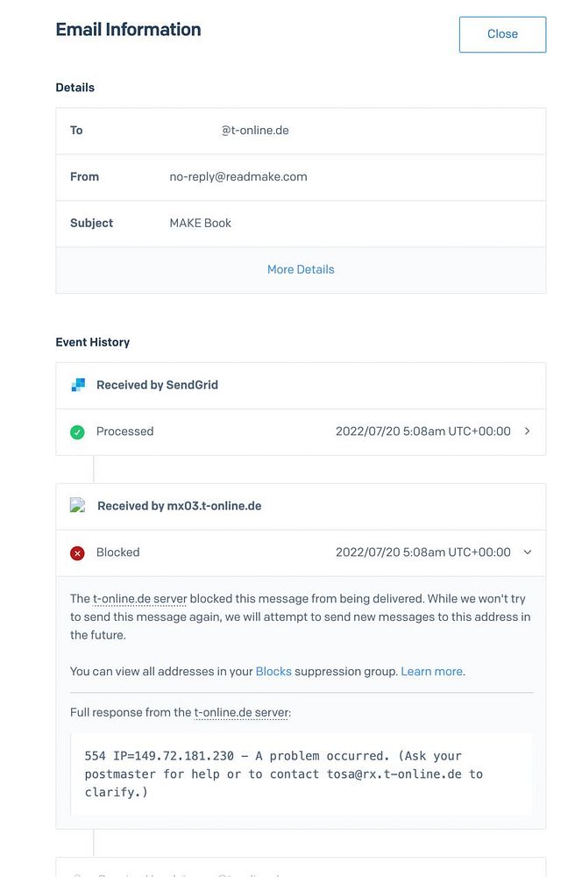Click t-online.de server link in blocked message

140,599
